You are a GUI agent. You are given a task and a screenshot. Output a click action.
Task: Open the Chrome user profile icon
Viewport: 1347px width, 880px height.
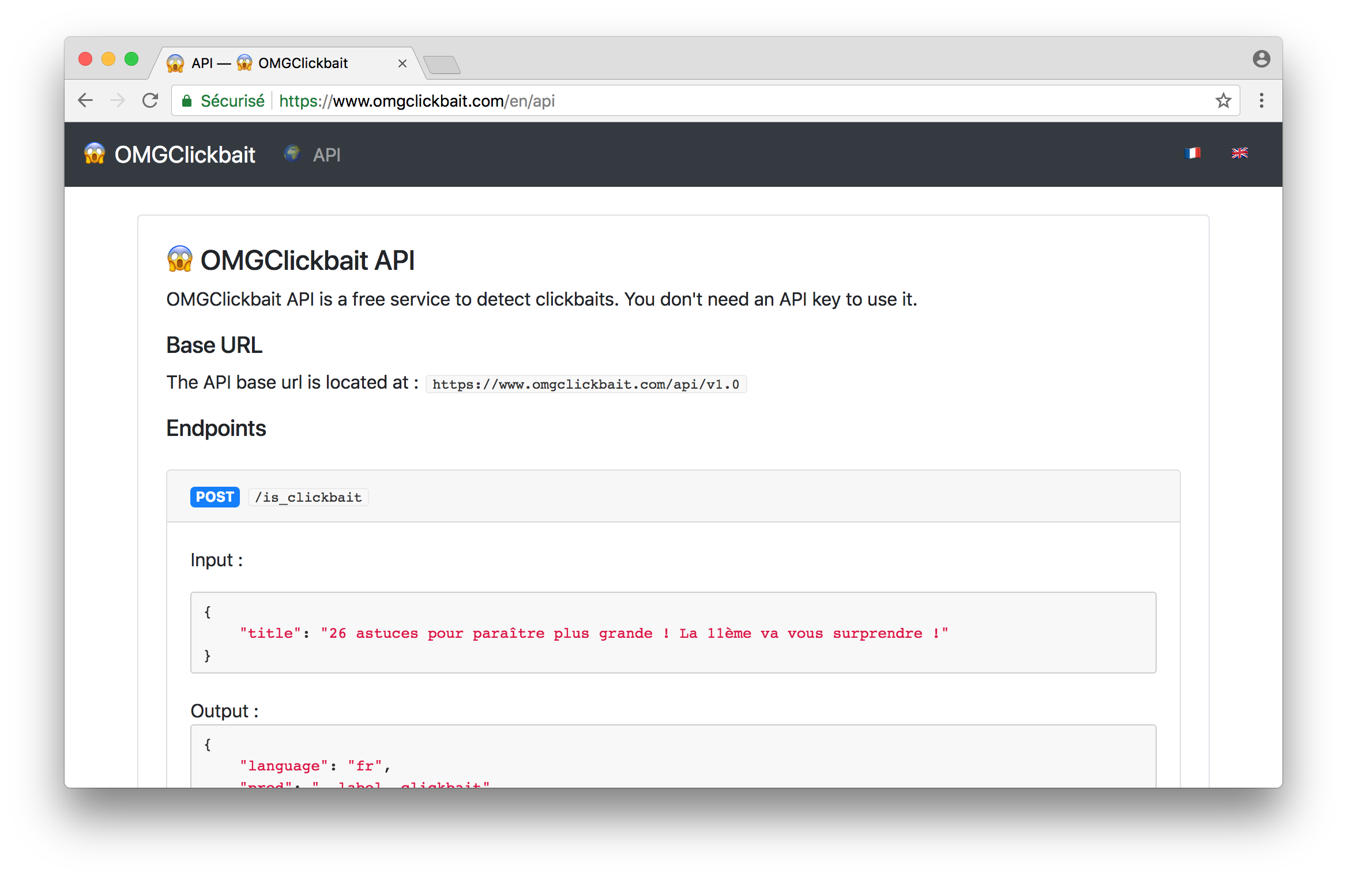1261,59
